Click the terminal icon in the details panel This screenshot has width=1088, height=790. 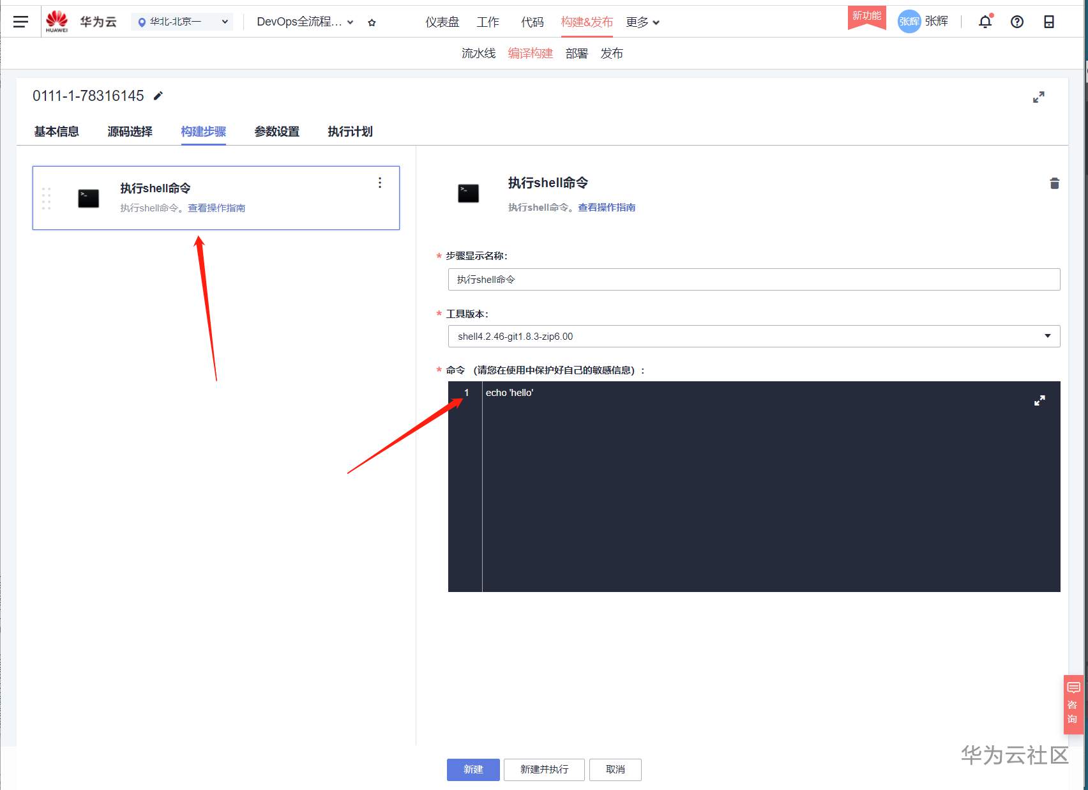(468, 193)
